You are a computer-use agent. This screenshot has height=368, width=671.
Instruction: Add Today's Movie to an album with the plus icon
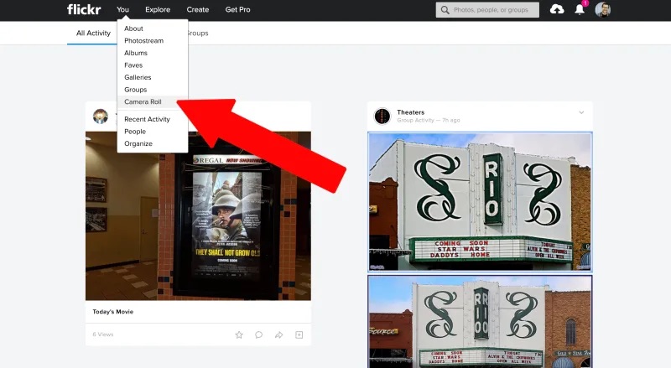pos(299,334)
